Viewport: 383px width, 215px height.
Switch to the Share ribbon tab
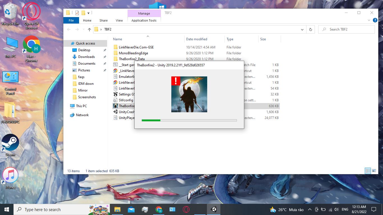[x=103, y=20]
